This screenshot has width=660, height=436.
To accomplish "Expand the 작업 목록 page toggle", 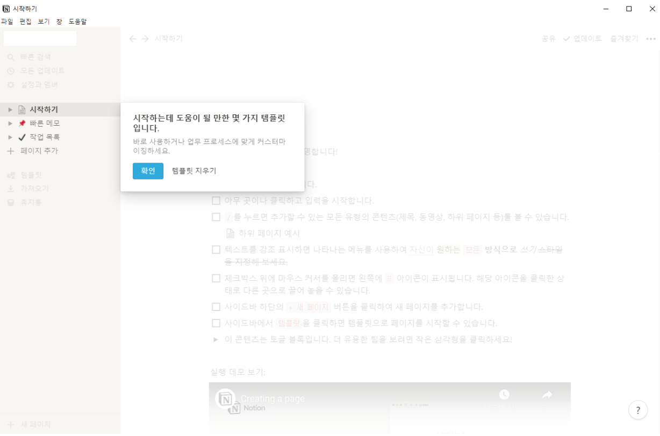I will tap(10, 137).
